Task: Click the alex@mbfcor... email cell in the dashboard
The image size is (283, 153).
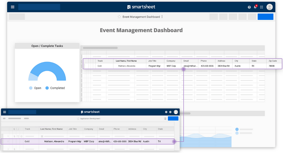Action: pos(191,66)
